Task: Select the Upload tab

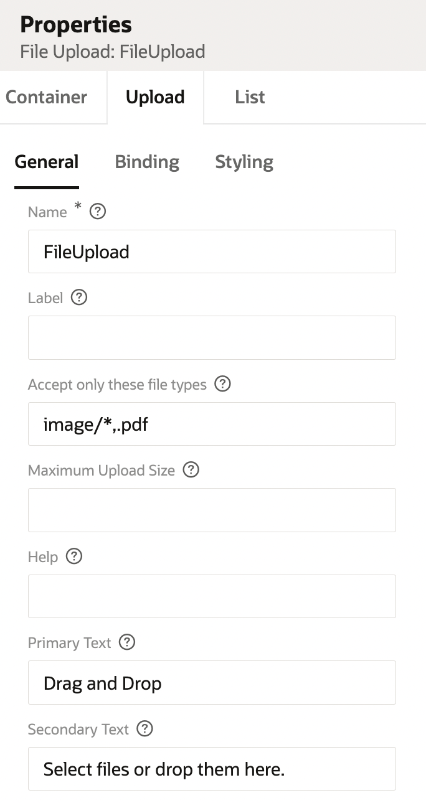Action: [x=155, y=97]
